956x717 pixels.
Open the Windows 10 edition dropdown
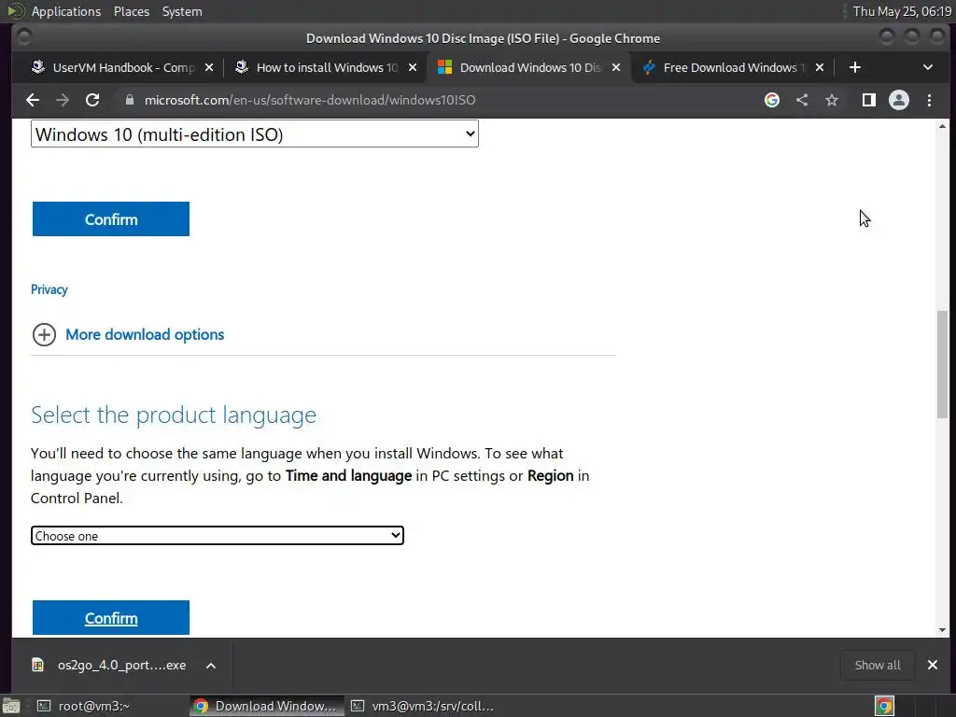pyautogui.click(x=254, y=134)
